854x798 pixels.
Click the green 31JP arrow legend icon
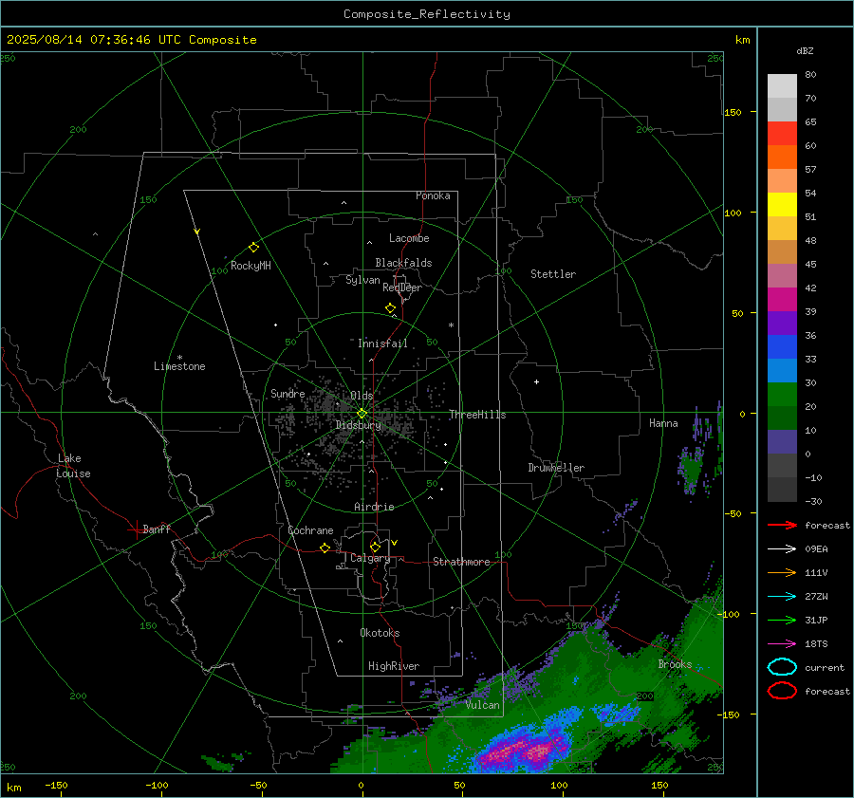pos(782,620)
